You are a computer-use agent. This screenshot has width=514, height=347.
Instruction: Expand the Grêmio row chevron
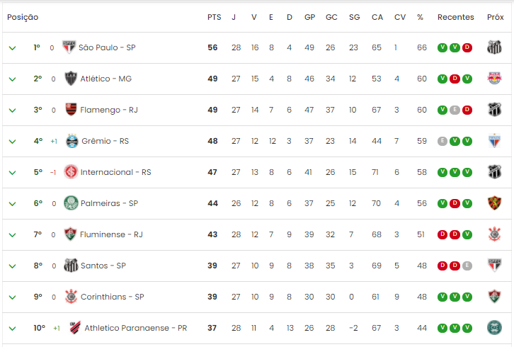tap(13, 142)
